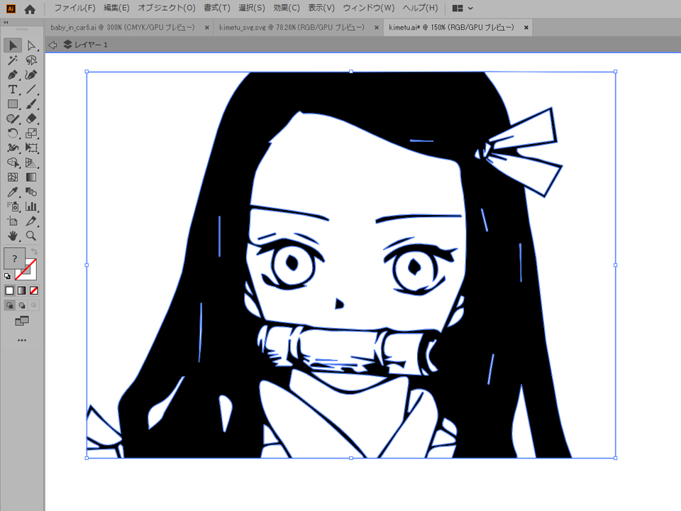Select the Type tool
The height and width of the screenshot is (511, 681).
tap(13, 89)
